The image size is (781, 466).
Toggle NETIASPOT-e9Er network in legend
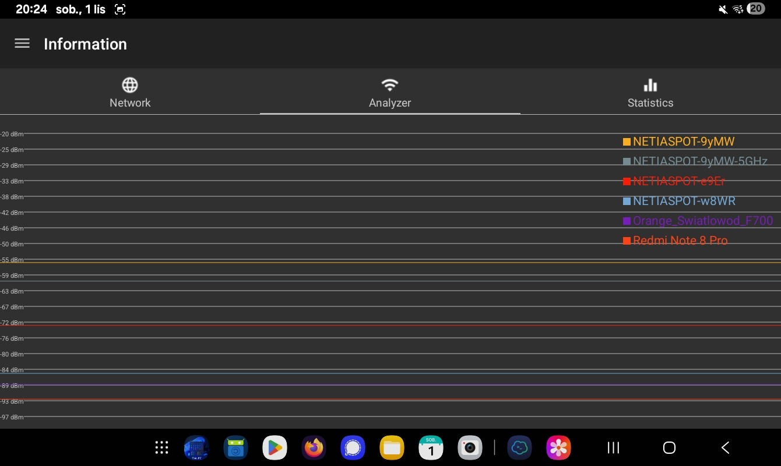[678, 181]
